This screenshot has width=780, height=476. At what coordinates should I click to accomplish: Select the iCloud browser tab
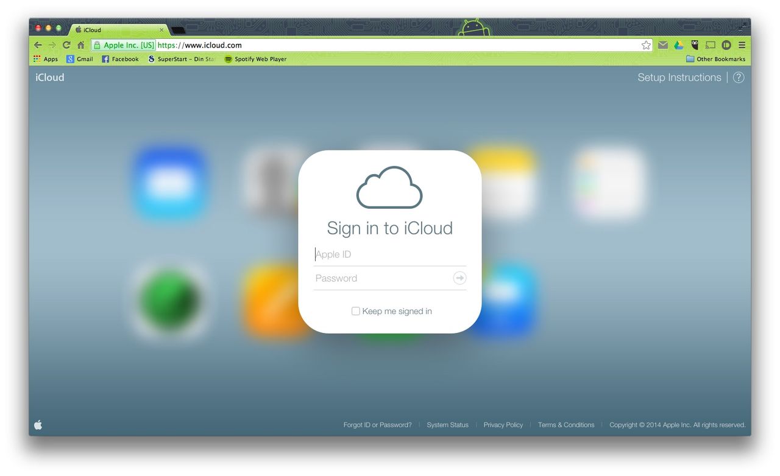coord(119,29)
